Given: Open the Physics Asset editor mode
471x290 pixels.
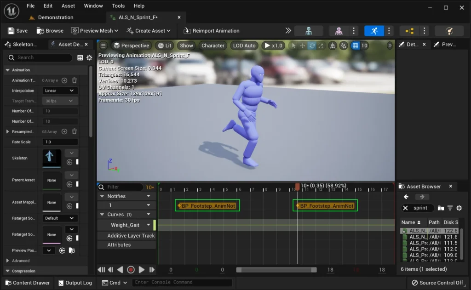Looking at the screenshot, I should click(449, 31).
